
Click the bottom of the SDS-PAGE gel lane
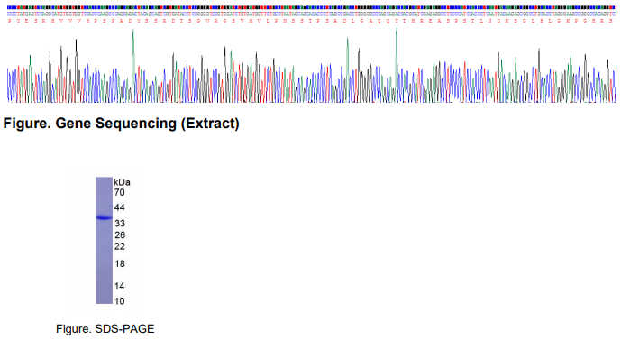pos(105,300)
